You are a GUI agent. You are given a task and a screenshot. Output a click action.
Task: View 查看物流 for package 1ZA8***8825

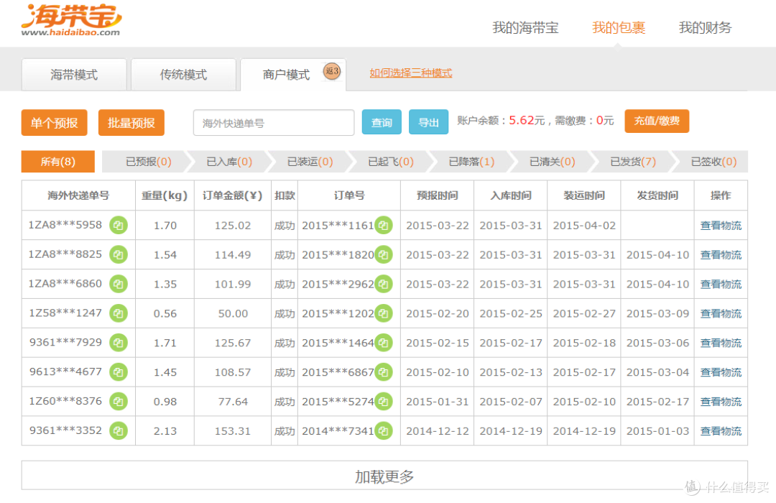[721, 255]
